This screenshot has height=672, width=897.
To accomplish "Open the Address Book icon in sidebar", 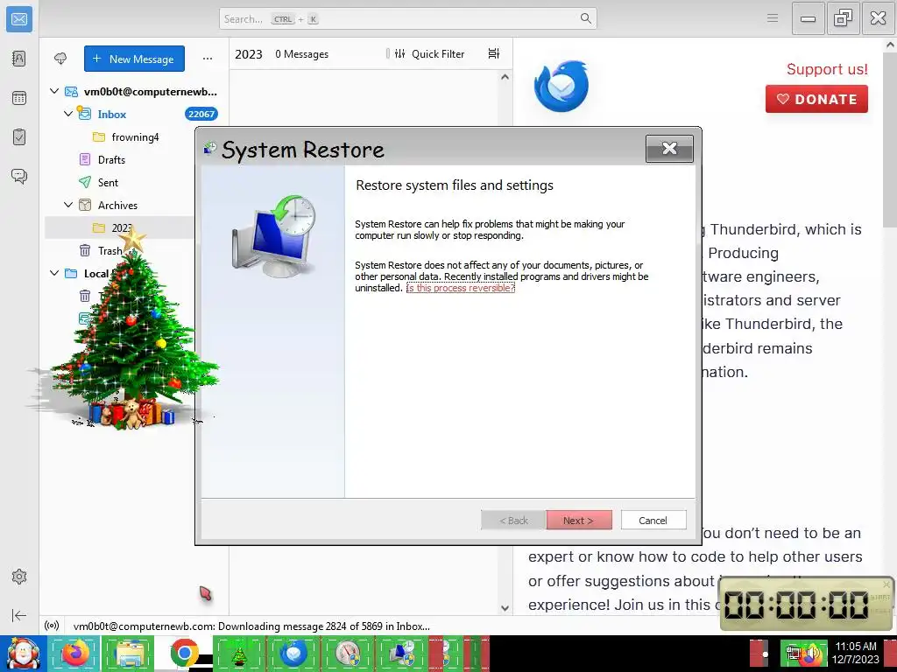I will pos(19,59).
